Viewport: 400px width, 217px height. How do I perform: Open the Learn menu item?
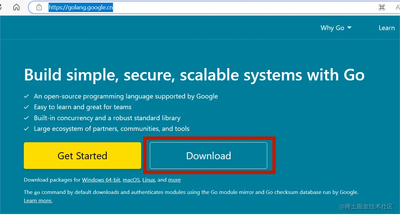387,28
